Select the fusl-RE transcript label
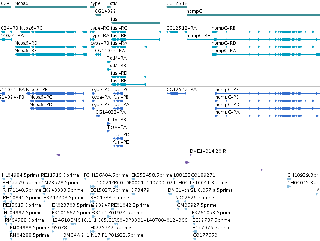The height and width of the screenshot is (241, 320). [x=119, y=80]
